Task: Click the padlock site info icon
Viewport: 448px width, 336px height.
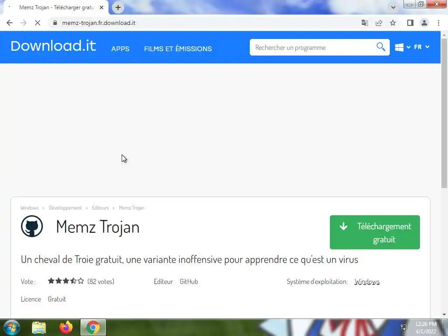Action: tap(55, 23)
